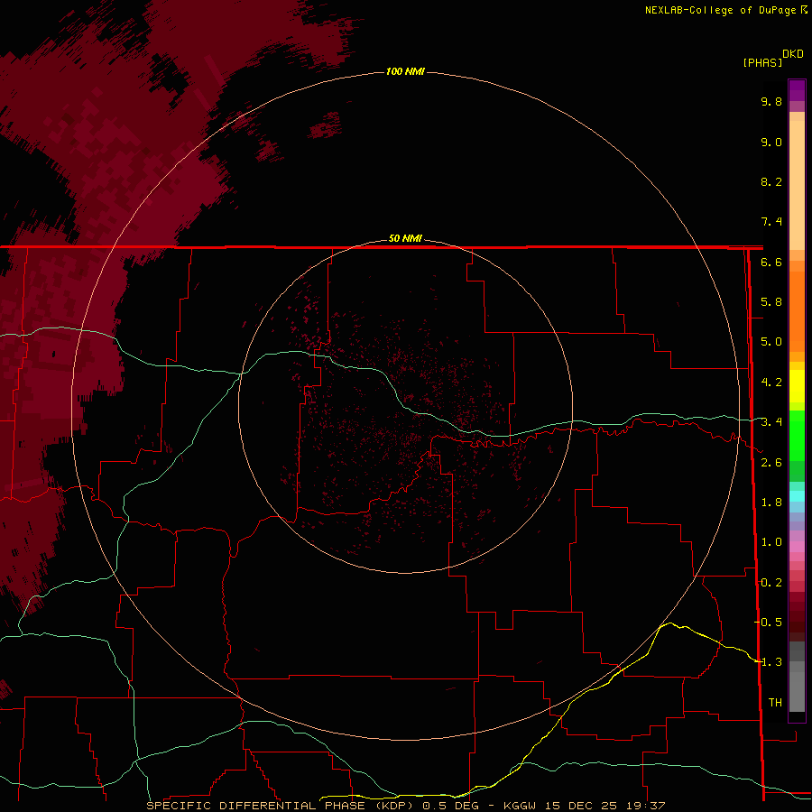Click the 50 NMI range ring label
Image resolution: width=812 pixels, height=812 pixels.
pos(405,238)
